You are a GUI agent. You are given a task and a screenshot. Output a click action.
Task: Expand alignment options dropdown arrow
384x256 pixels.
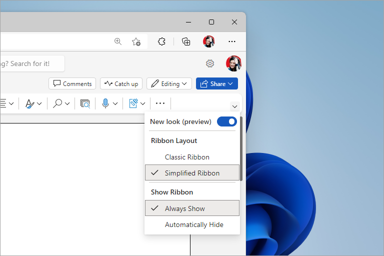tap(11, 103)
